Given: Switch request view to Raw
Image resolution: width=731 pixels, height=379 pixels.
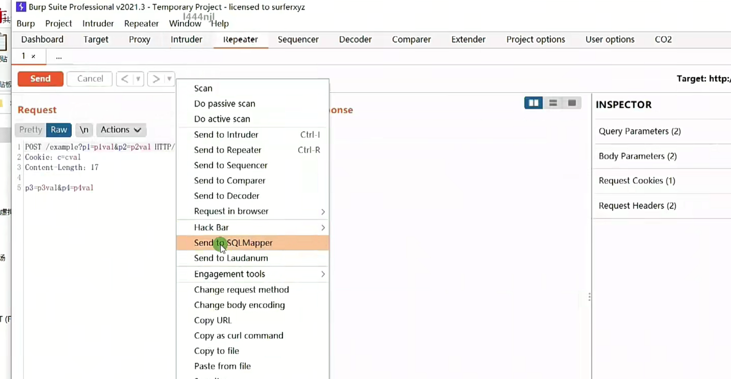Looking at the screenshot, I should coord(59,130).
